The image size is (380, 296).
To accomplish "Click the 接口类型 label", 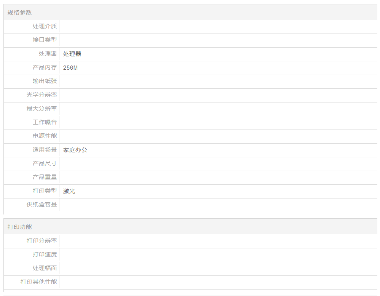I will pyautogui.click(x=45, y=40).
